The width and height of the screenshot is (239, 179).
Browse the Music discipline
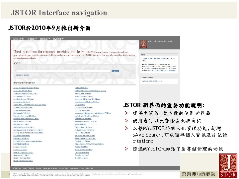(x=80, y=125)
